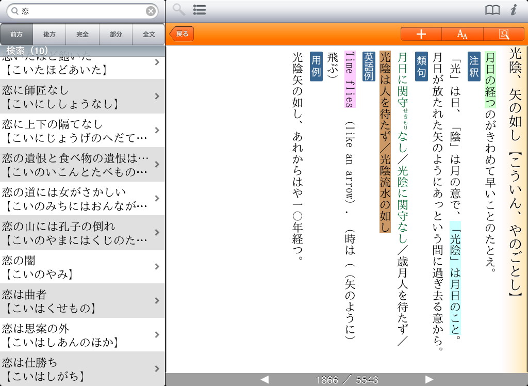528x386 pixels.
Task: Select the 全文 full-text search tab
Action: 148,35
